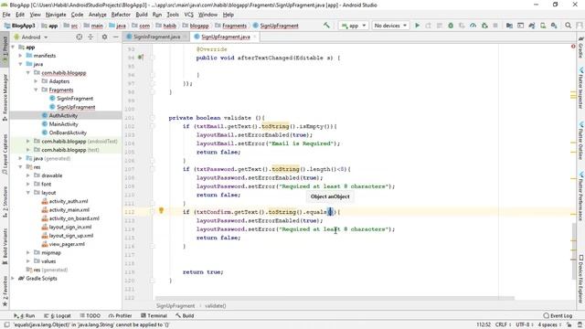Click the Stop square toolbar icon
The width and height of the screenshot is (585, 329).
pyautogui.click(x=495, y=26)
